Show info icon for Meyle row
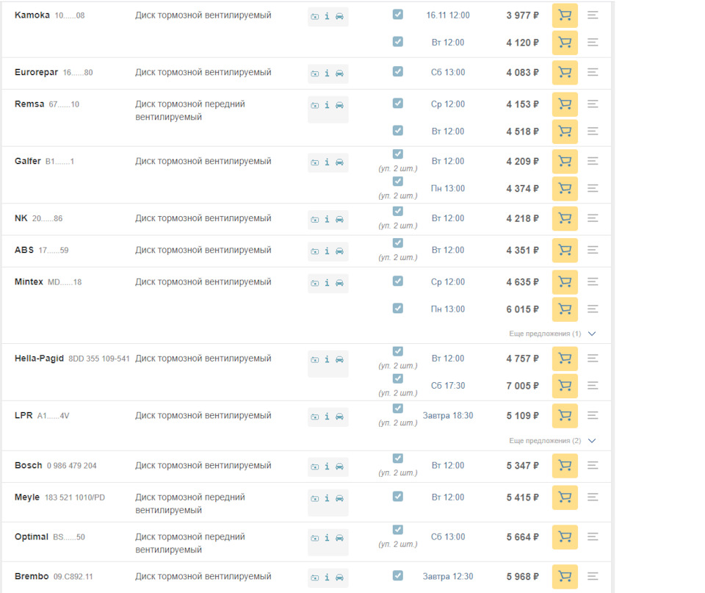The height and width of the screenshot is (593, 705). click(327, 498)
